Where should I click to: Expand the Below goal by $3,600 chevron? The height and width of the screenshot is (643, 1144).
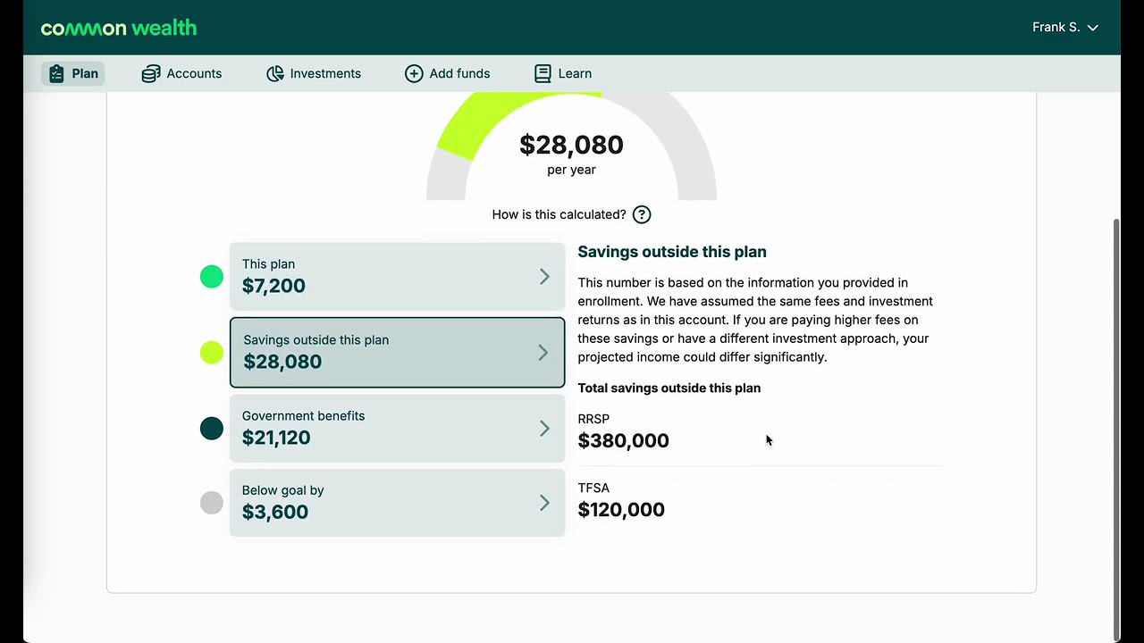(544, 503)
